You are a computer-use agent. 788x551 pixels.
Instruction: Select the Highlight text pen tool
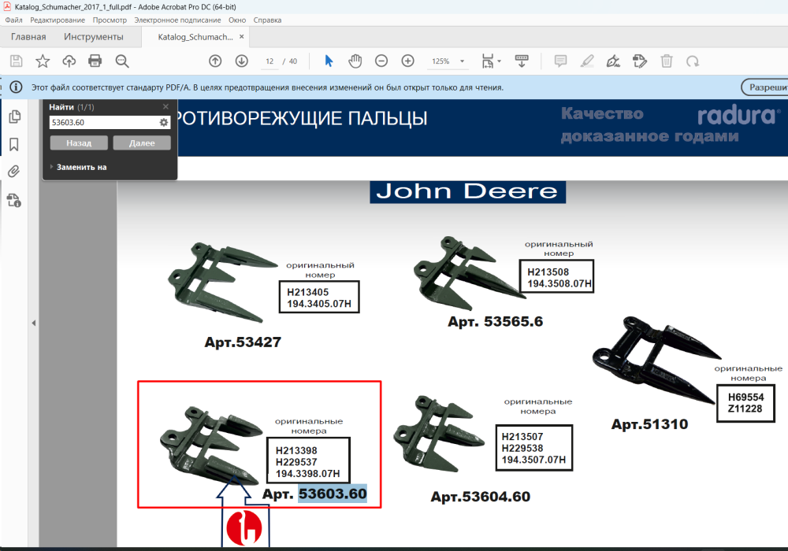[x=587, y=61]
